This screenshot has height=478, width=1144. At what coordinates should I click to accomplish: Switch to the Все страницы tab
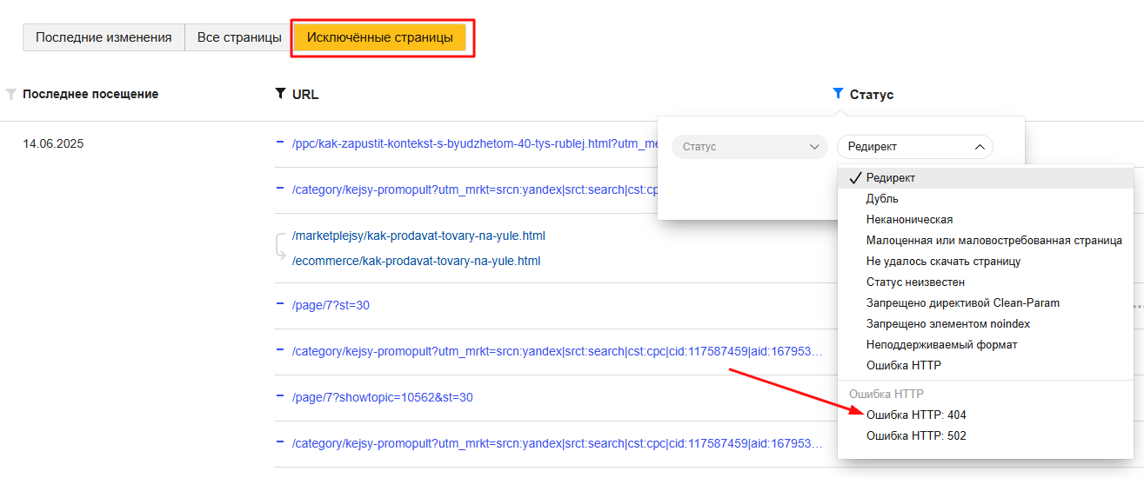tap(238, 38)
